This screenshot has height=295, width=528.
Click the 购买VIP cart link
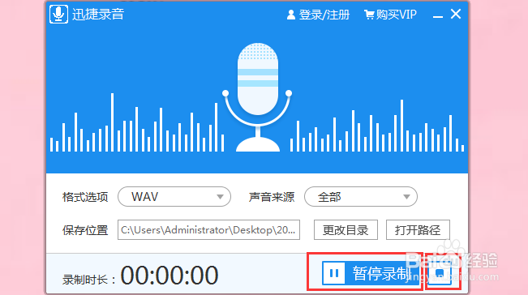390,15
